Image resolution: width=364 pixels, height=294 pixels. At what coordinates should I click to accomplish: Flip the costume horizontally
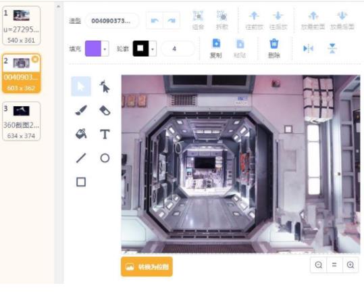(308, 49)
